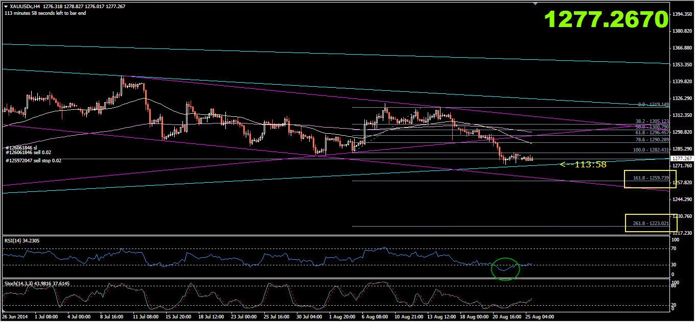Click the gray chart shift triangle marker
The height and width of the screenshot is (322, 695).
535,4
